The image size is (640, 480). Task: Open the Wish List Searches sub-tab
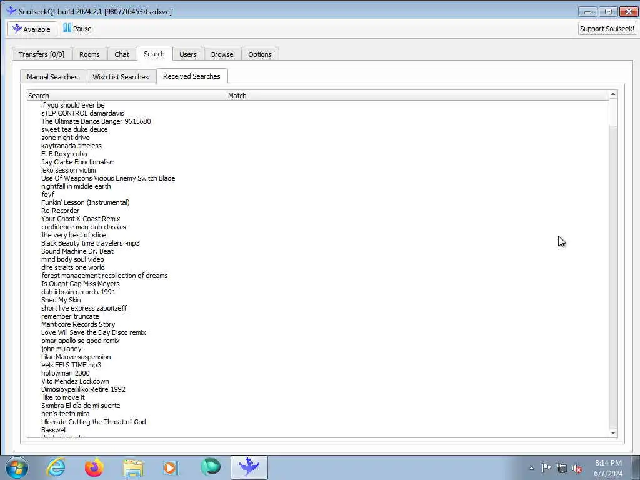[121, 77]
